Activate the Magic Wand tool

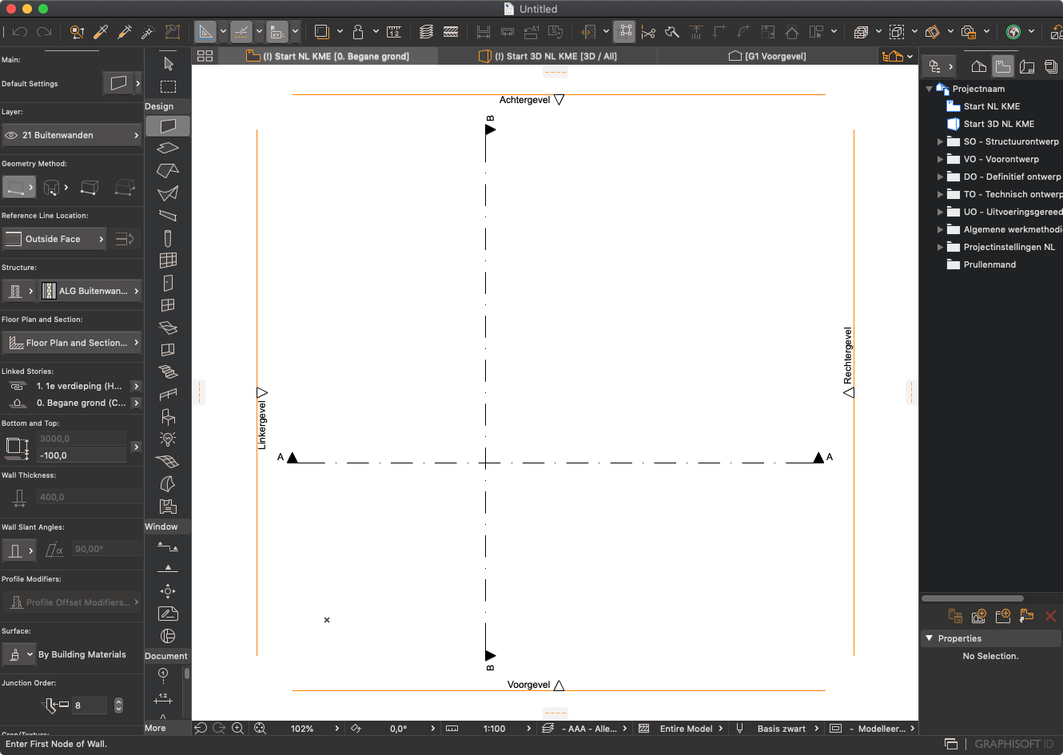click(148, 32)
